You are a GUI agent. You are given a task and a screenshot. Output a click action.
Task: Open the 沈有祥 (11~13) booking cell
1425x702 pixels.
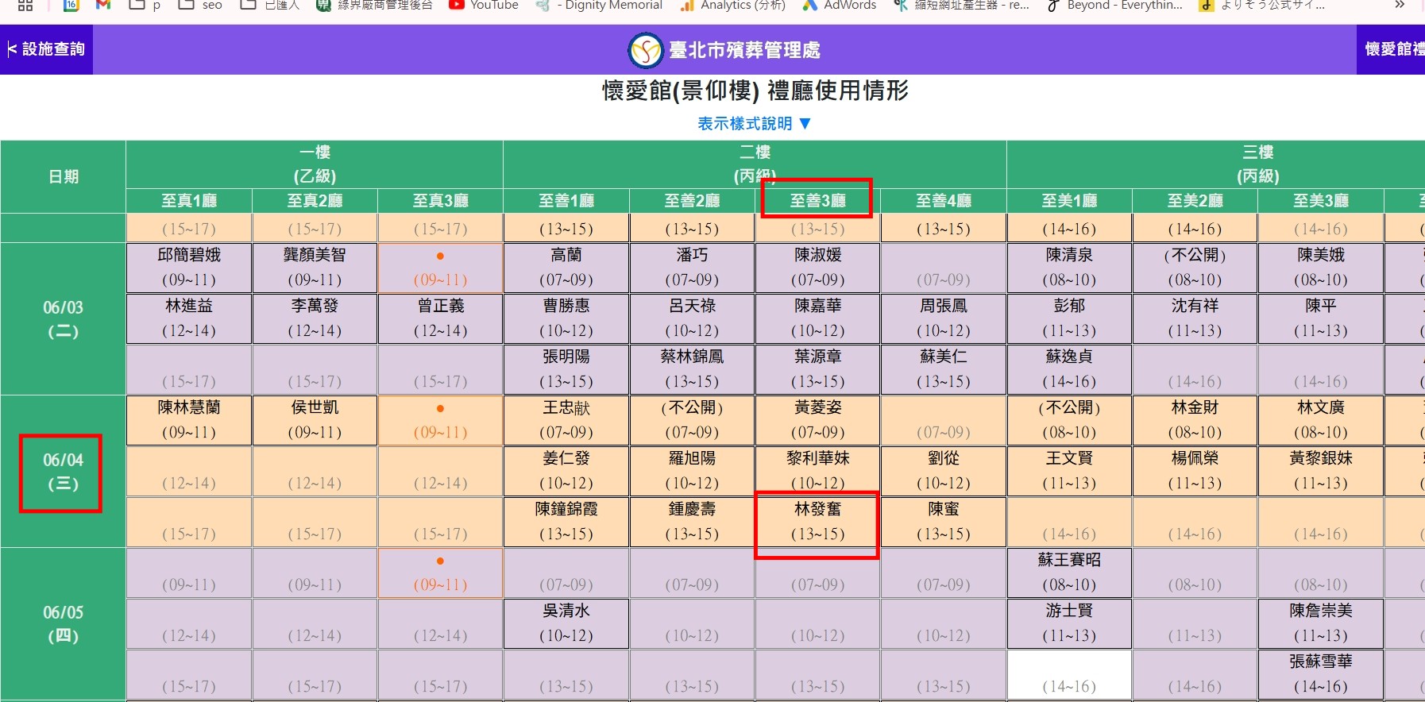[x=1195, y=318]
